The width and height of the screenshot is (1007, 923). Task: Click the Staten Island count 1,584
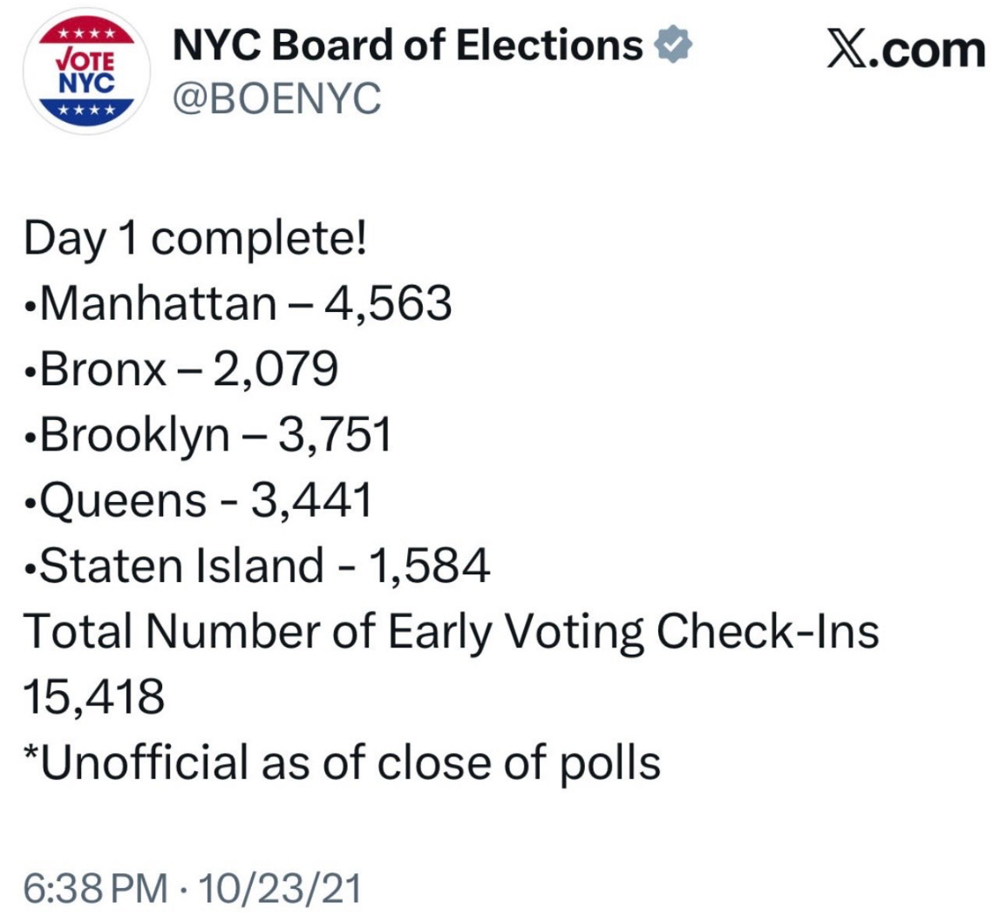[x=430, y=566]
